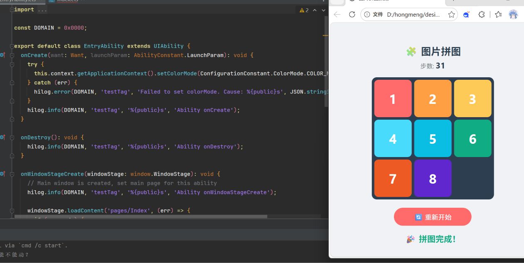Collapse the try block fold
524x263 pixels.
12,64
